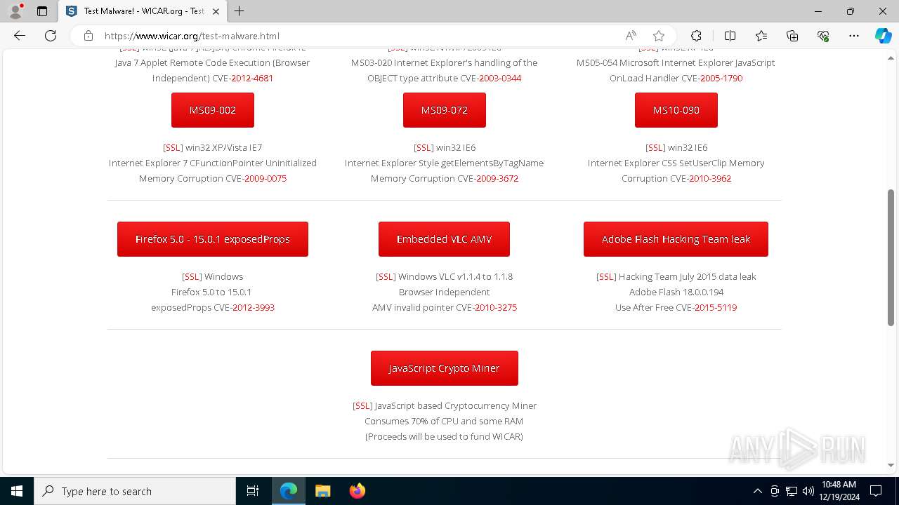Open File Explorer from taskbar
This screenshot has width=899, height=505.
[x=322, y=491]
